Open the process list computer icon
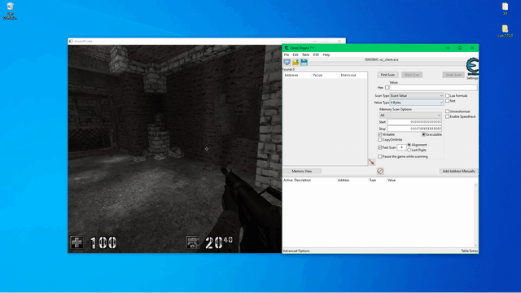 coord(287,63)
